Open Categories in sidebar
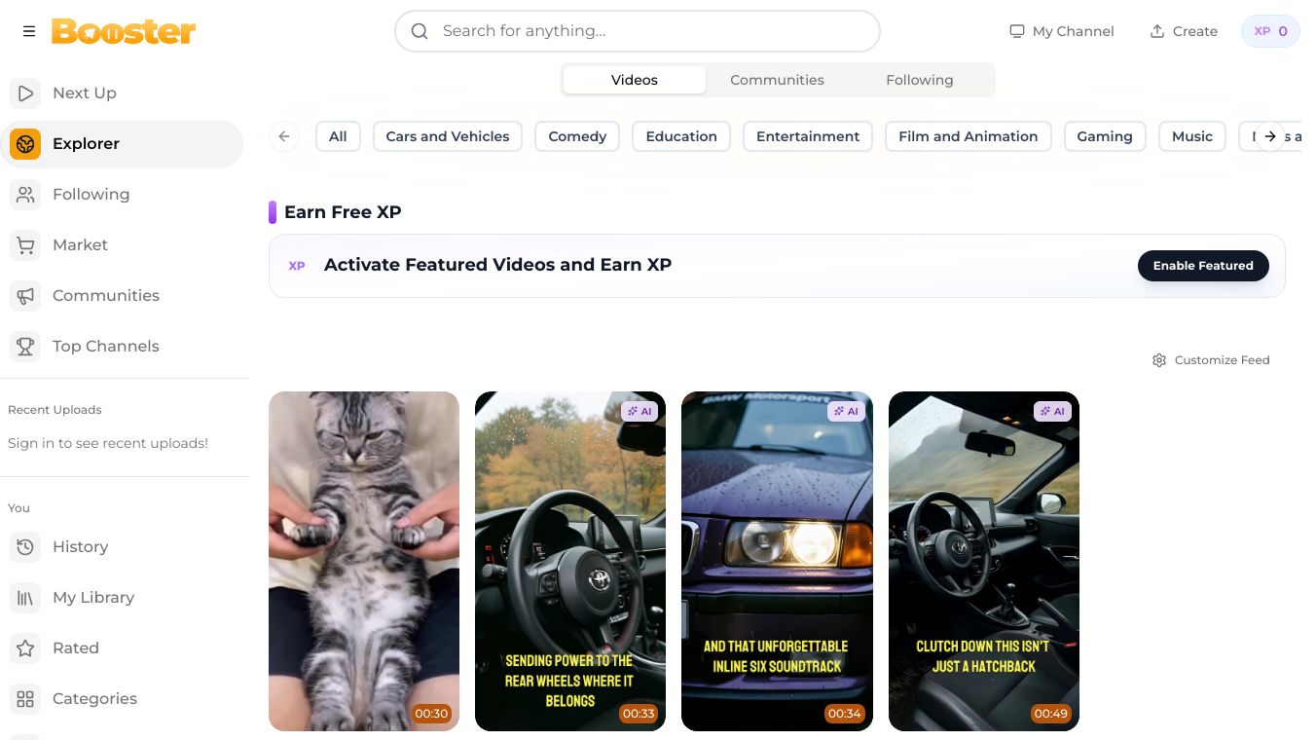Viewport: 1316px width, 740px height. pos(122,699)
